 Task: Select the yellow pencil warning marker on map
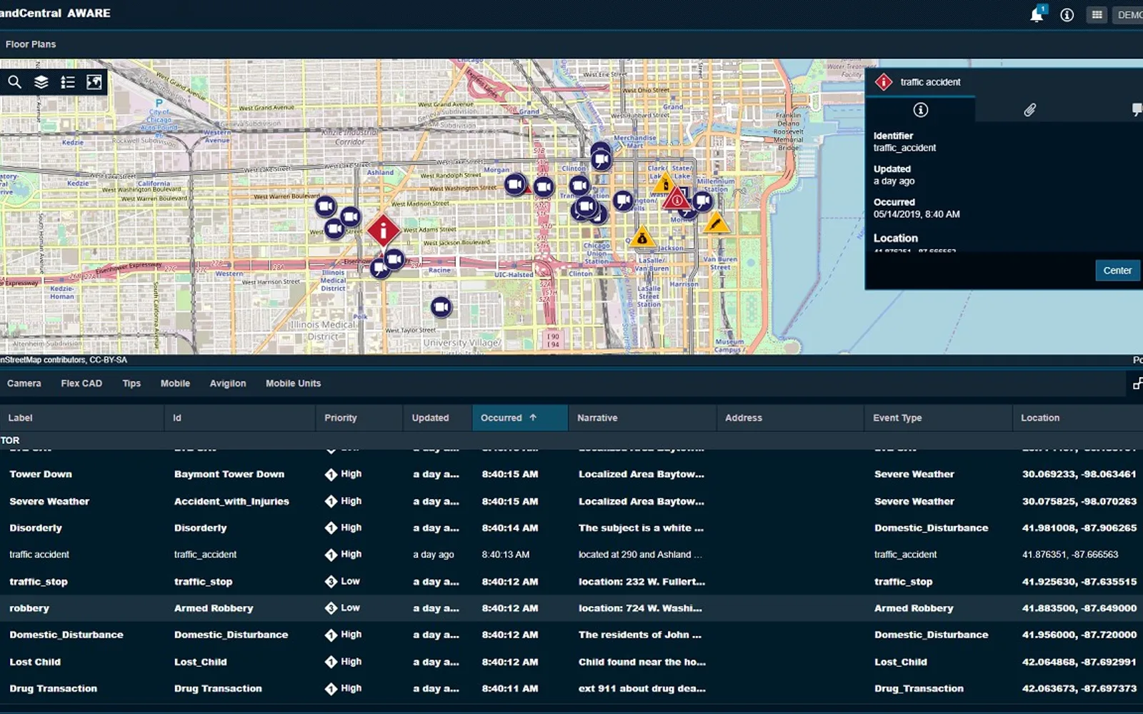click(716, 223)
